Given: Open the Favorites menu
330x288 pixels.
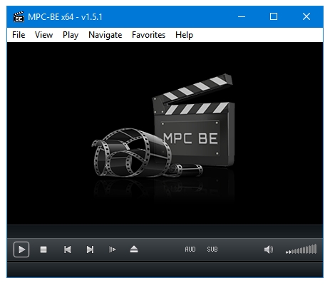Looking at the screenshot, I should [x=148, y=35].
